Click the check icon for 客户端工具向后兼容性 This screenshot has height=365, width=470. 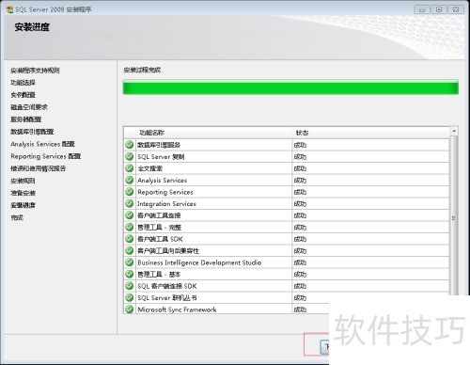tap(129, 250)
